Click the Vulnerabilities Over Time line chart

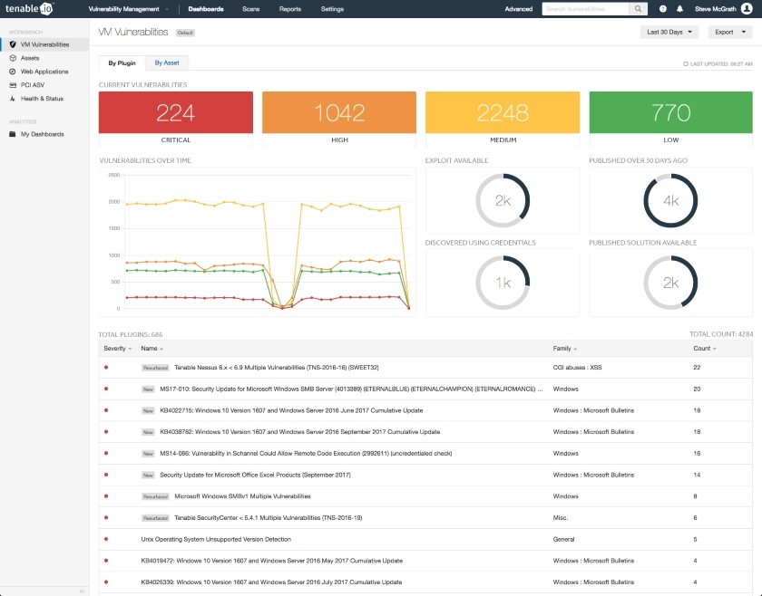(258, 242)
